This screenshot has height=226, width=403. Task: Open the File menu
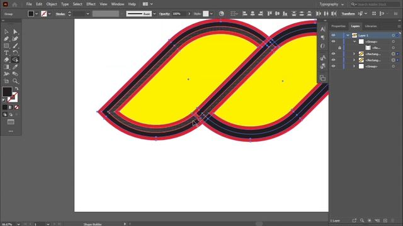(29, 4)
